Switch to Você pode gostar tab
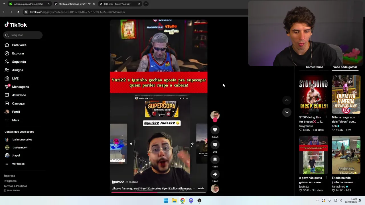Image resolution: width=365 pixels, height=205 pixels. pos(345,67)
